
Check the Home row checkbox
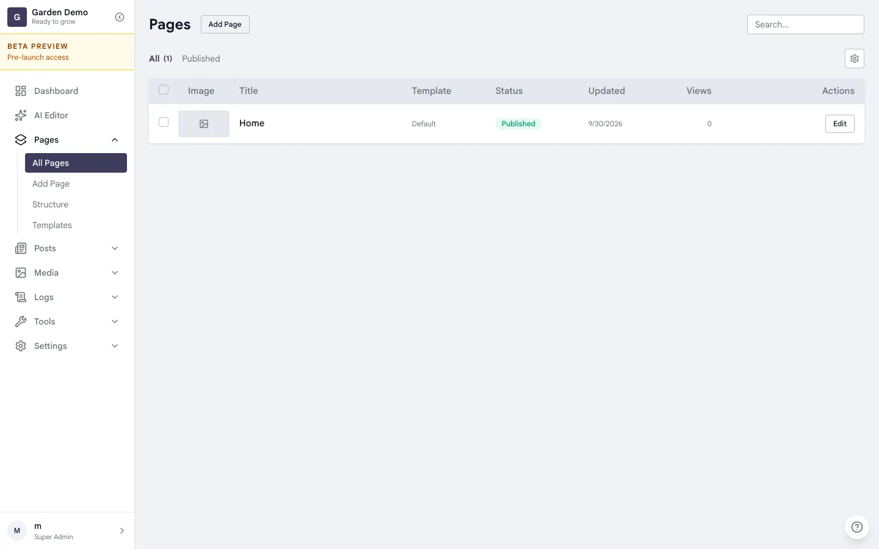pos(164,122)
